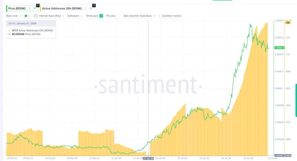The image size is (297, 161).
Task: Click the 13K yellow active addresses axis label
Action: coord(288,23)
